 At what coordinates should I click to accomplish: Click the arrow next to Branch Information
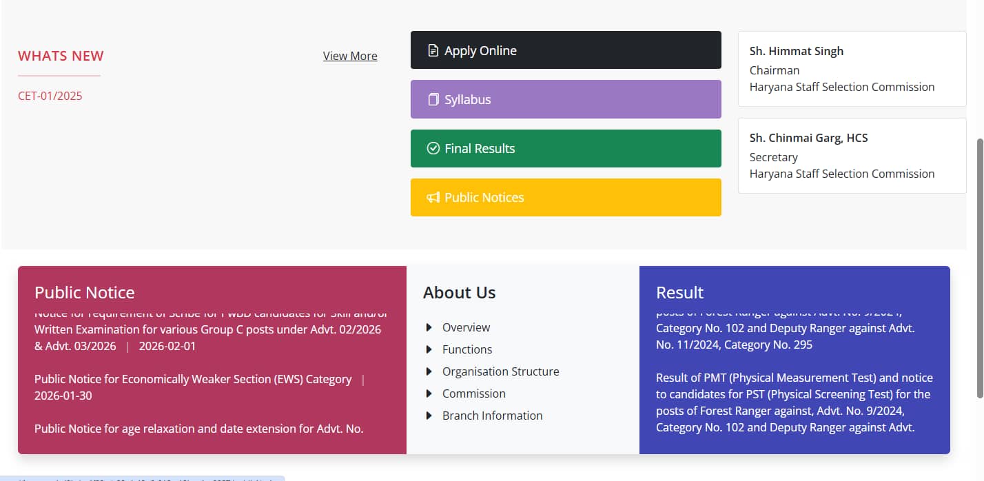429,416
